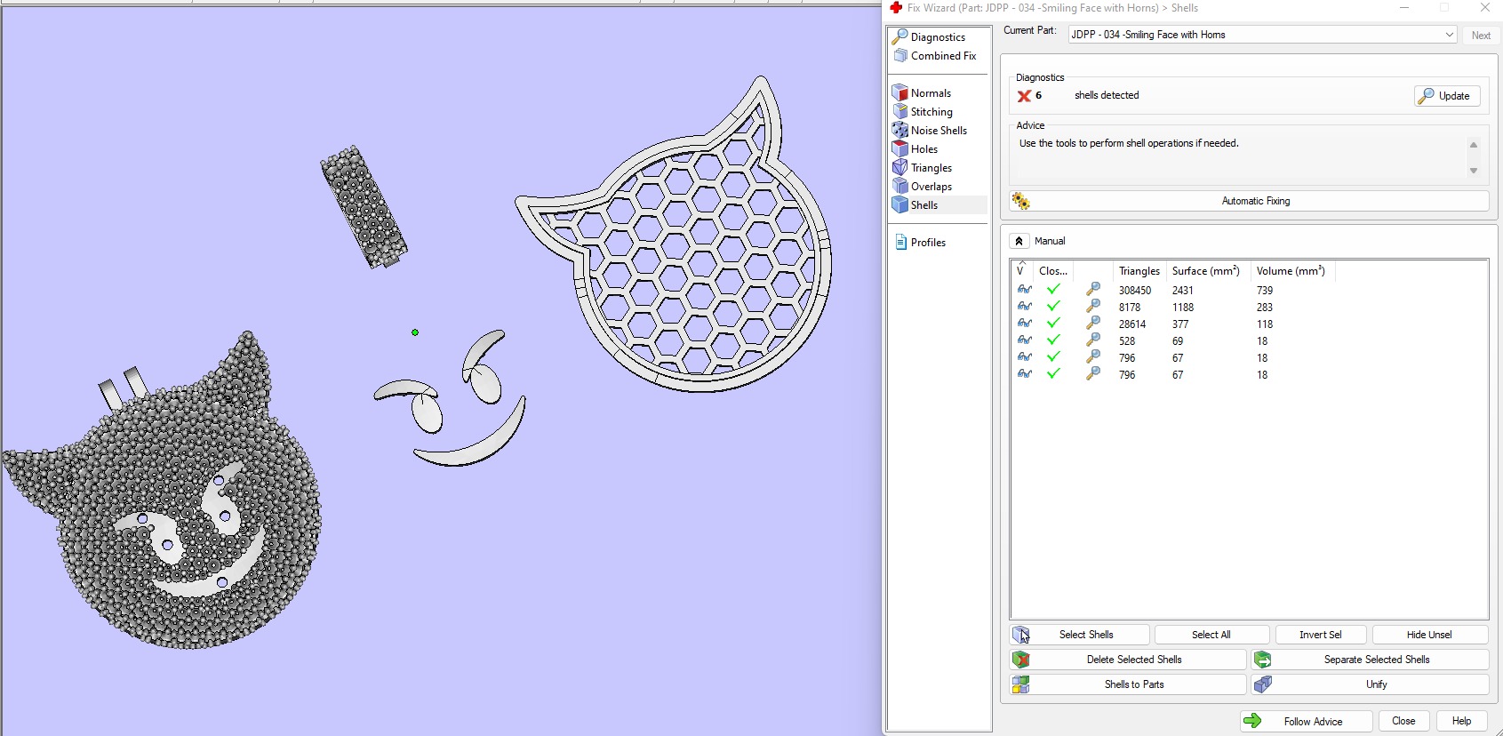Screen dimensions: 1503x736
Task: Toggle visibility of the 528-triangle shell
Action: pyautogui.click(x=1024, y=340)
